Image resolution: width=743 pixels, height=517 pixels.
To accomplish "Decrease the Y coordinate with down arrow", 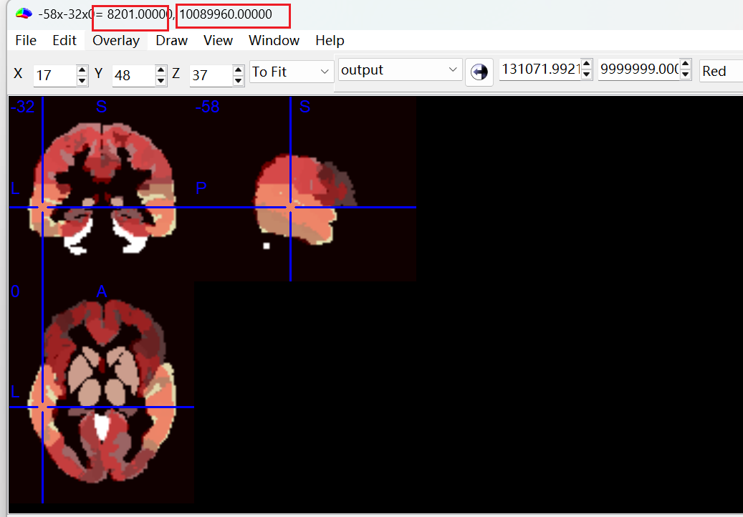I will [x=161, y=80].
